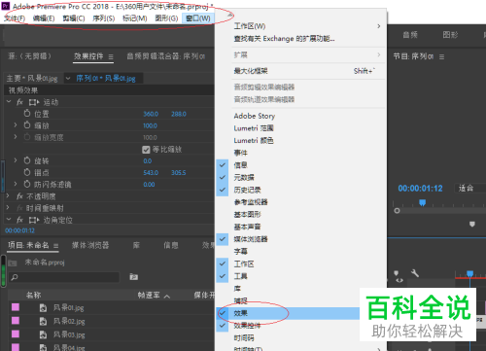Expand Time Remapping (时间重映射) group
486x351 pixels.
tap(8, 207)
